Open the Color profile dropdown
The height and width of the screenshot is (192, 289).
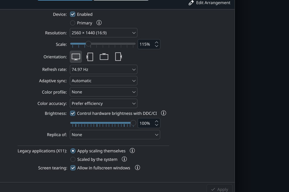[x=104, y=92]
